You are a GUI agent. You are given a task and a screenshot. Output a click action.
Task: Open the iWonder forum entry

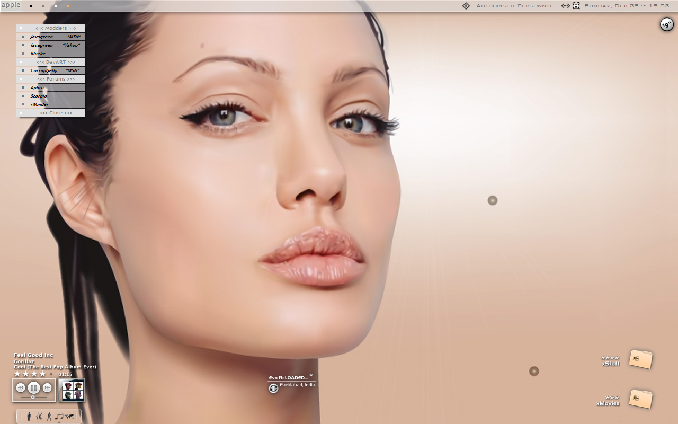[x=50, y=104]
